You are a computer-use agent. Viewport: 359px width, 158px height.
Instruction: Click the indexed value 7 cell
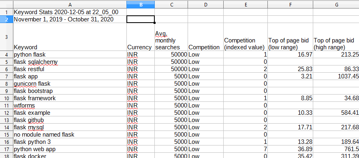[x=246, y=150]
